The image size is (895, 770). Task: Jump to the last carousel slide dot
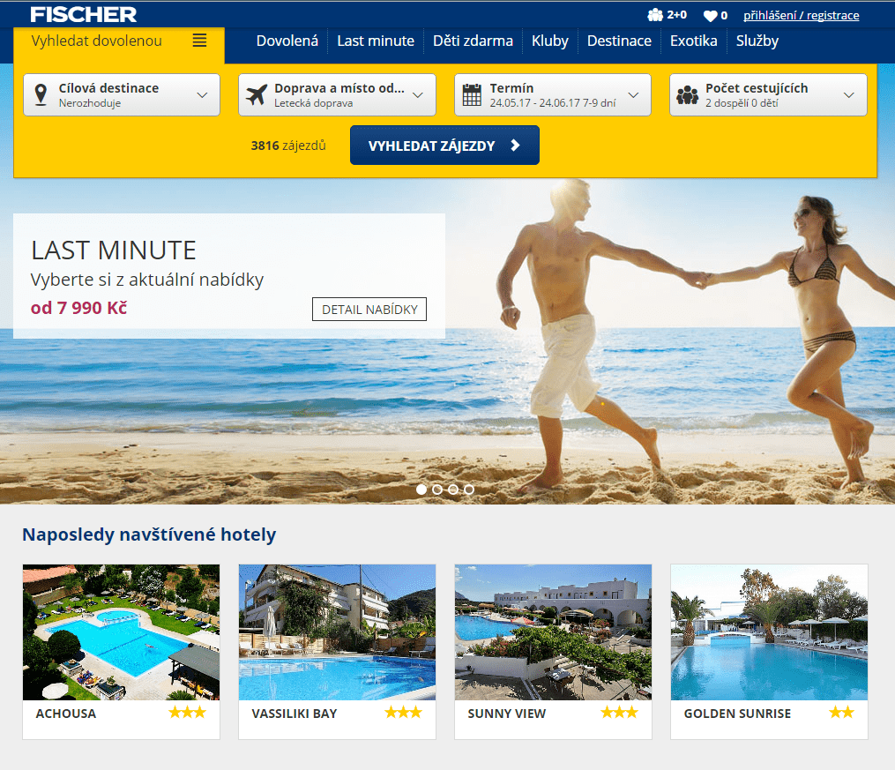469,489
